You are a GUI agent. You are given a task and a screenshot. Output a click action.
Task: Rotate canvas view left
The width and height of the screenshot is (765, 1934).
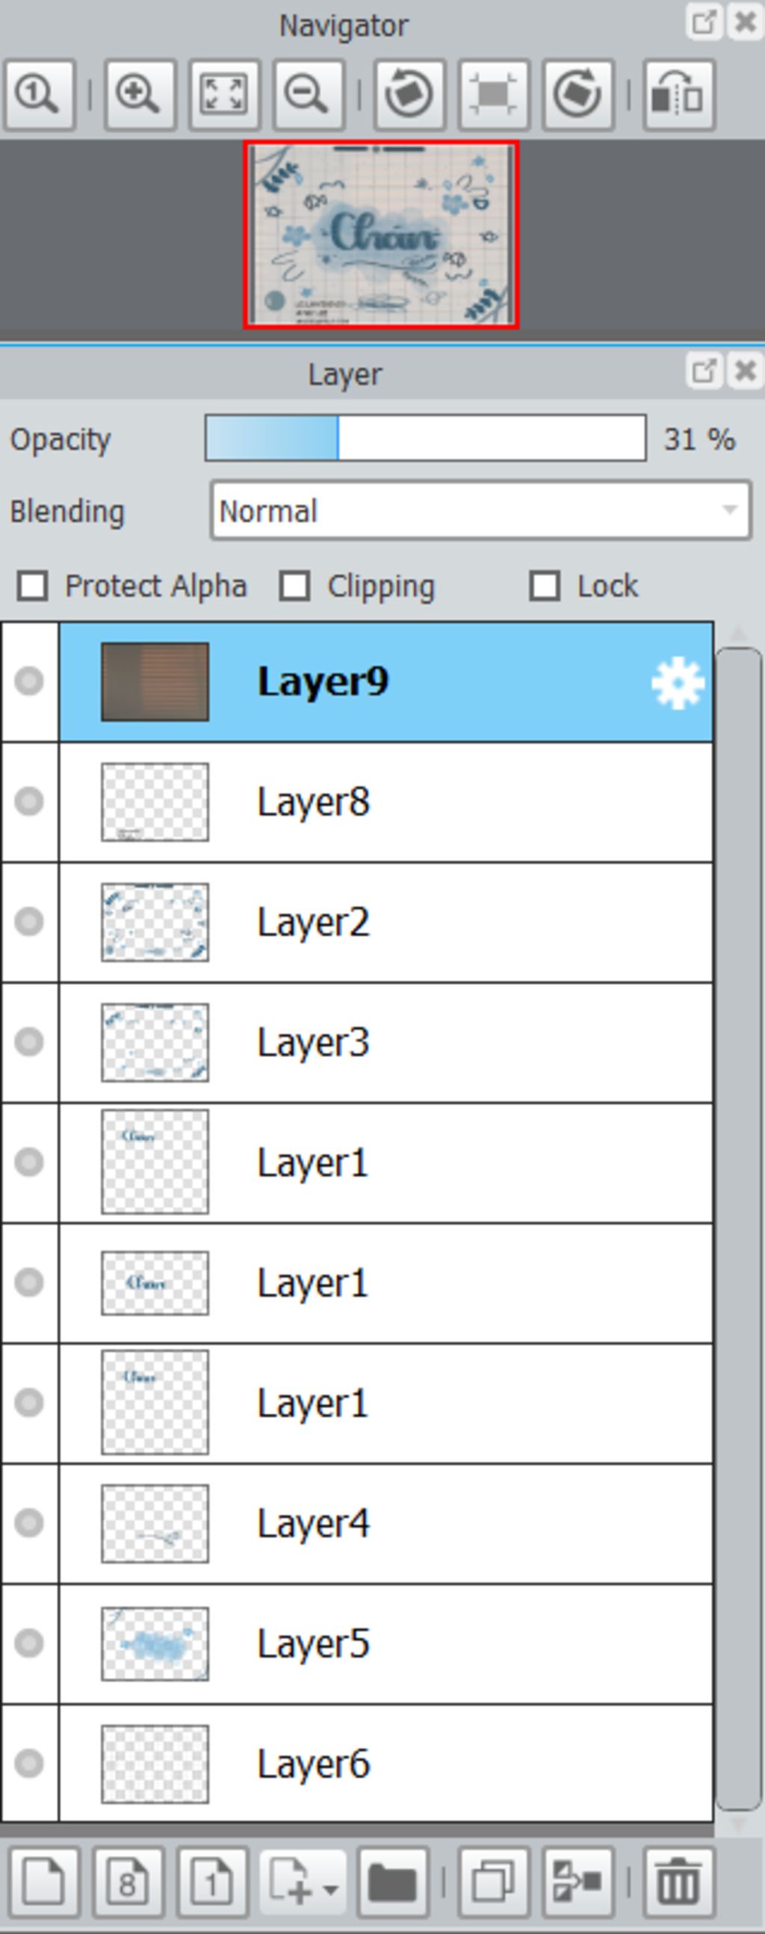pyautogui.click(x=409, y=96)
